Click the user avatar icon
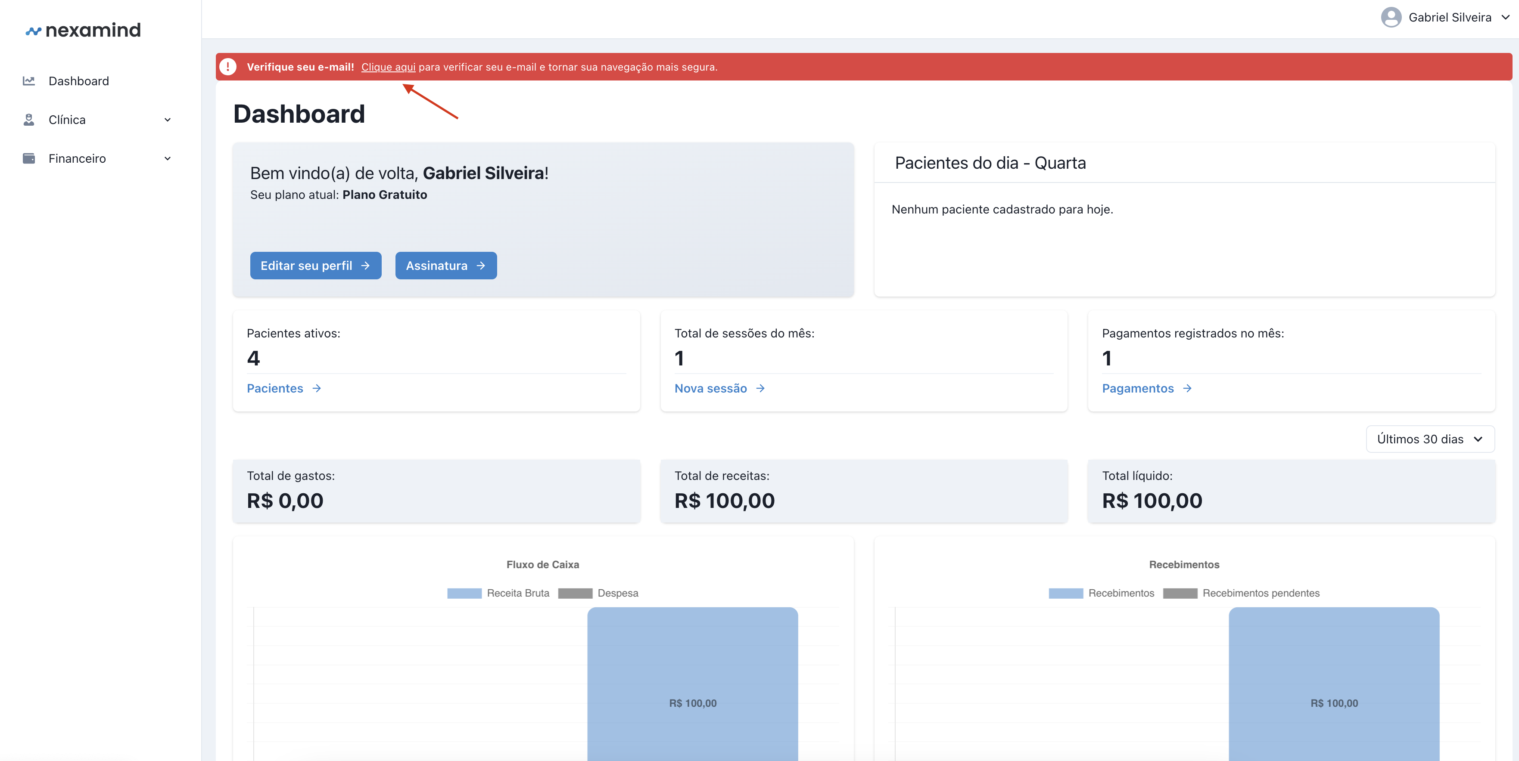The image size is (1519, 761). point(1391,17)
